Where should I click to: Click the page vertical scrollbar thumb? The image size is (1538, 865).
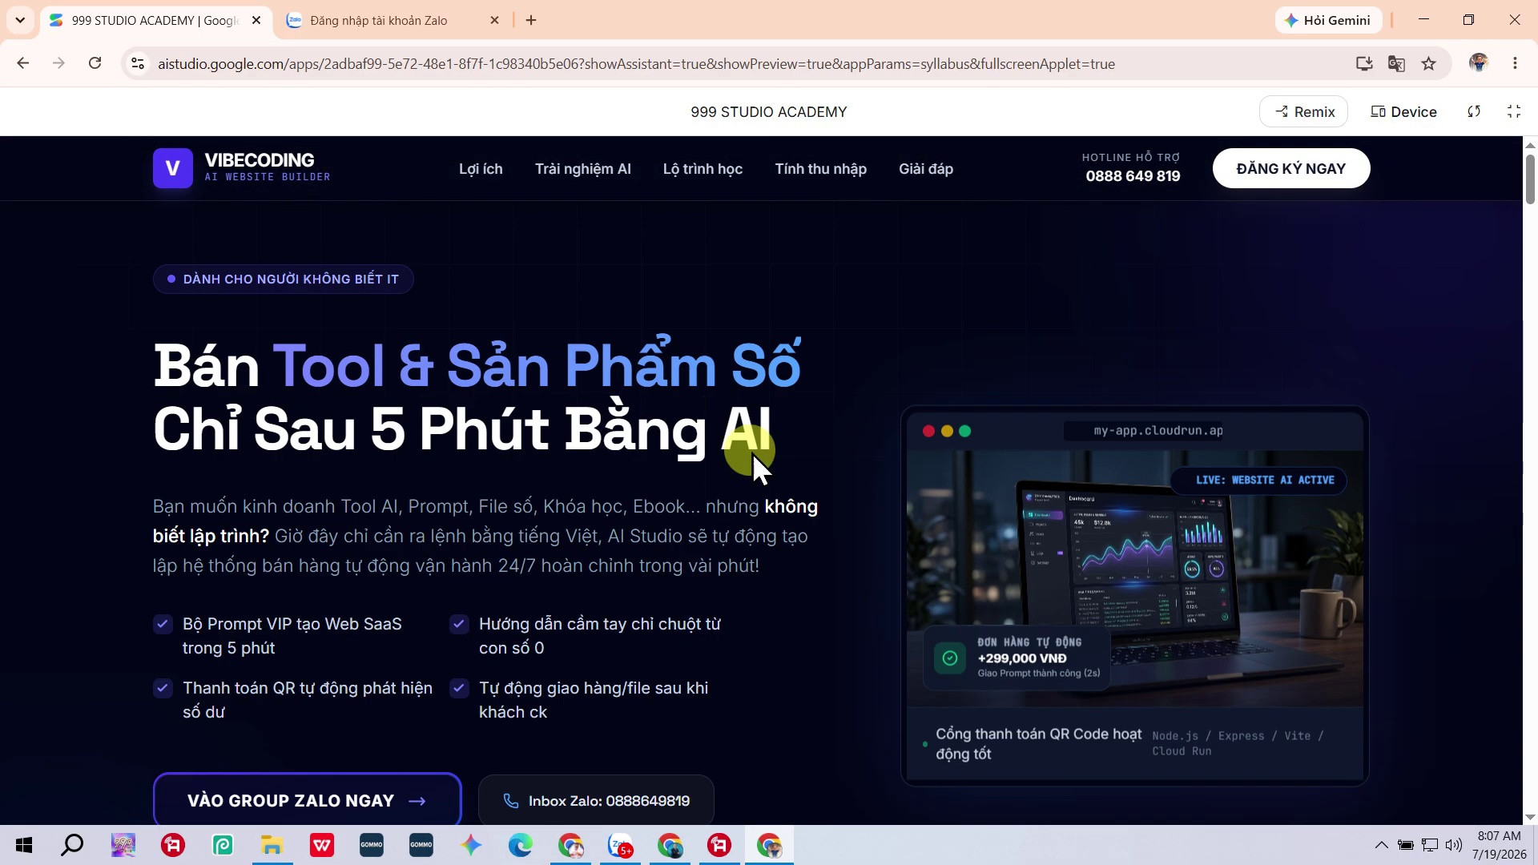point(1530,178)
